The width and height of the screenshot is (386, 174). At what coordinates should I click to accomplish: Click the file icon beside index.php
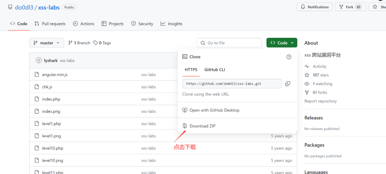pos(37,99)
